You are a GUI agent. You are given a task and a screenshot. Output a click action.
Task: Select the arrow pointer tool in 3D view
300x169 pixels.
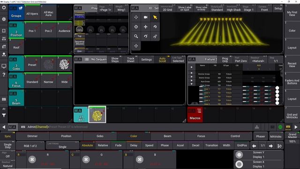click(155, 17)
